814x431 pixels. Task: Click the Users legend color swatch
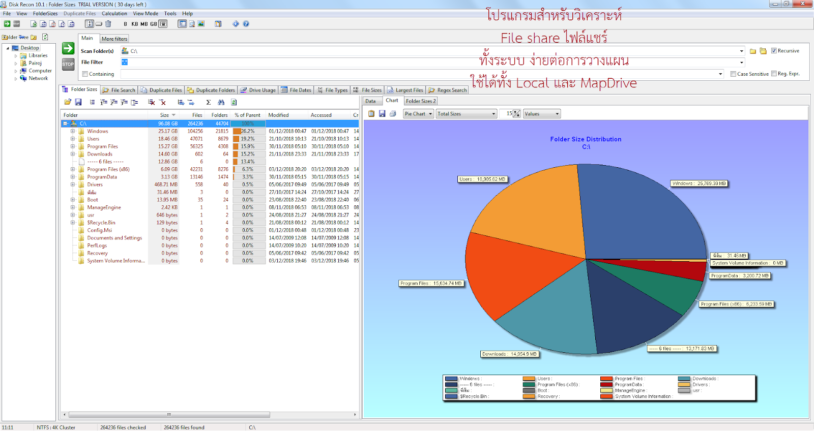[x=529, y=379]
